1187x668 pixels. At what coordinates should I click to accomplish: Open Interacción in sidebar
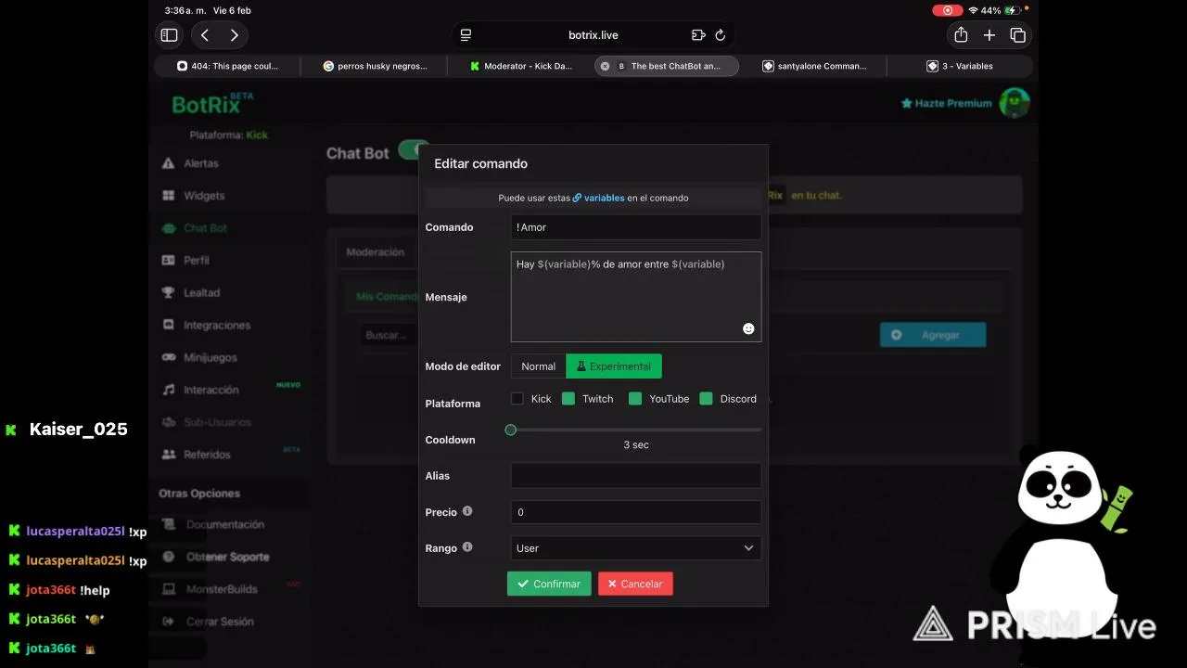click(211, 391)
